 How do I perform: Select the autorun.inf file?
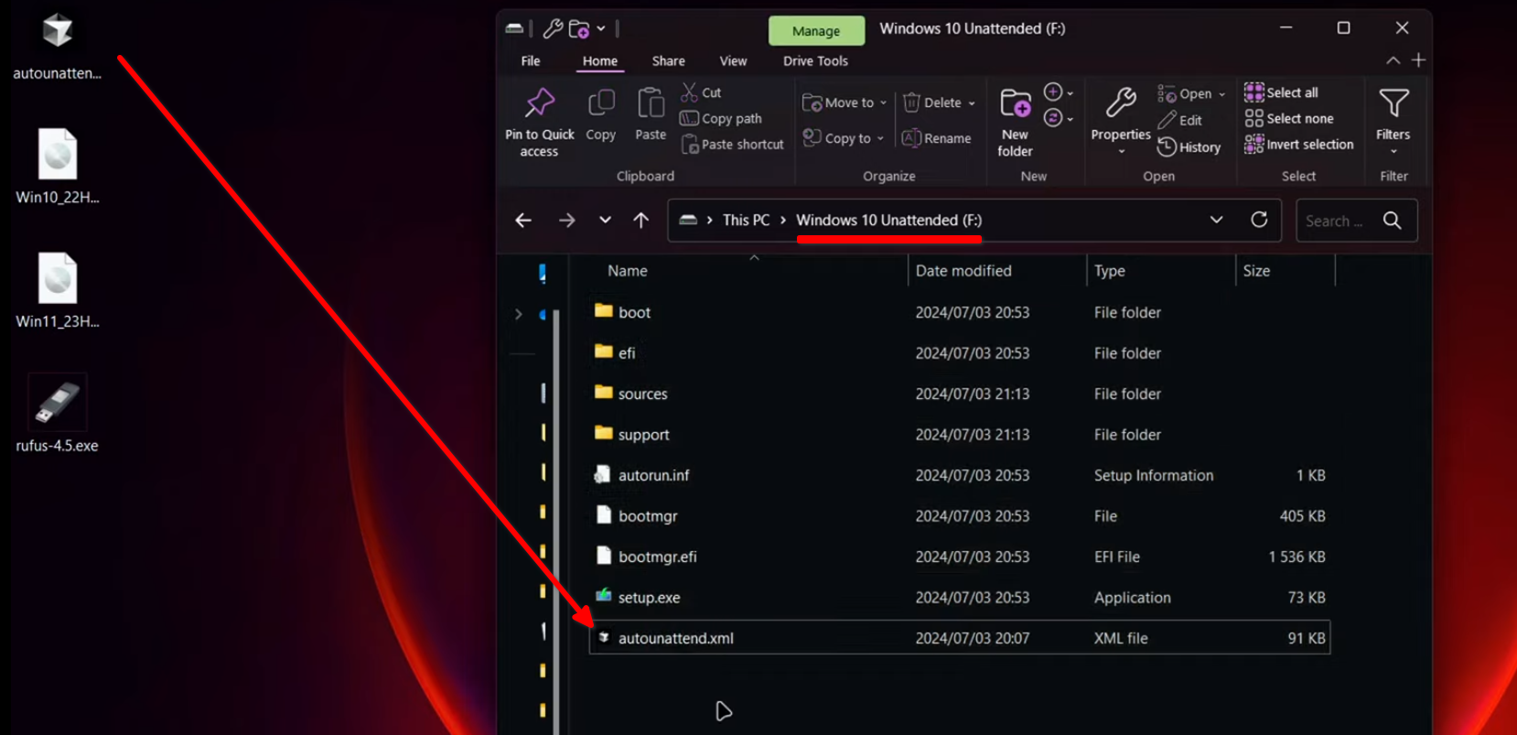click(x=960, y=475)
